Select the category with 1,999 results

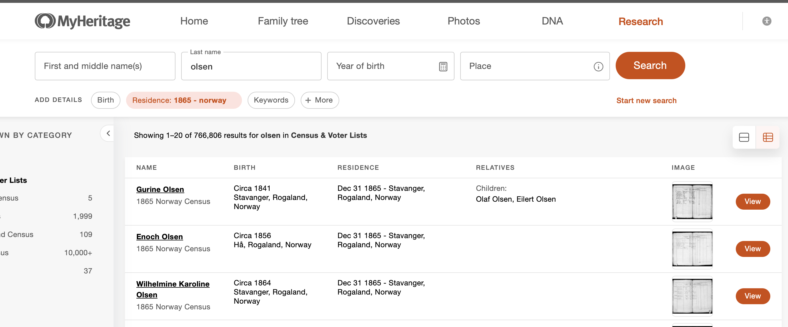pos(46,216)
